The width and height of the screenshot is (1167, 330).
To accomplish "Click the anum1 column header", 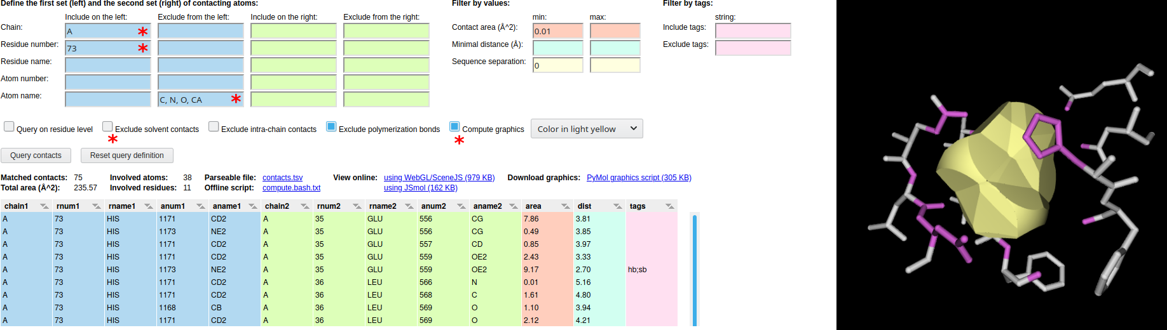I will [173, 206].
